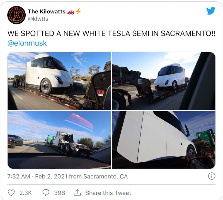Like the tweet with the heart icon

(11, 193)
